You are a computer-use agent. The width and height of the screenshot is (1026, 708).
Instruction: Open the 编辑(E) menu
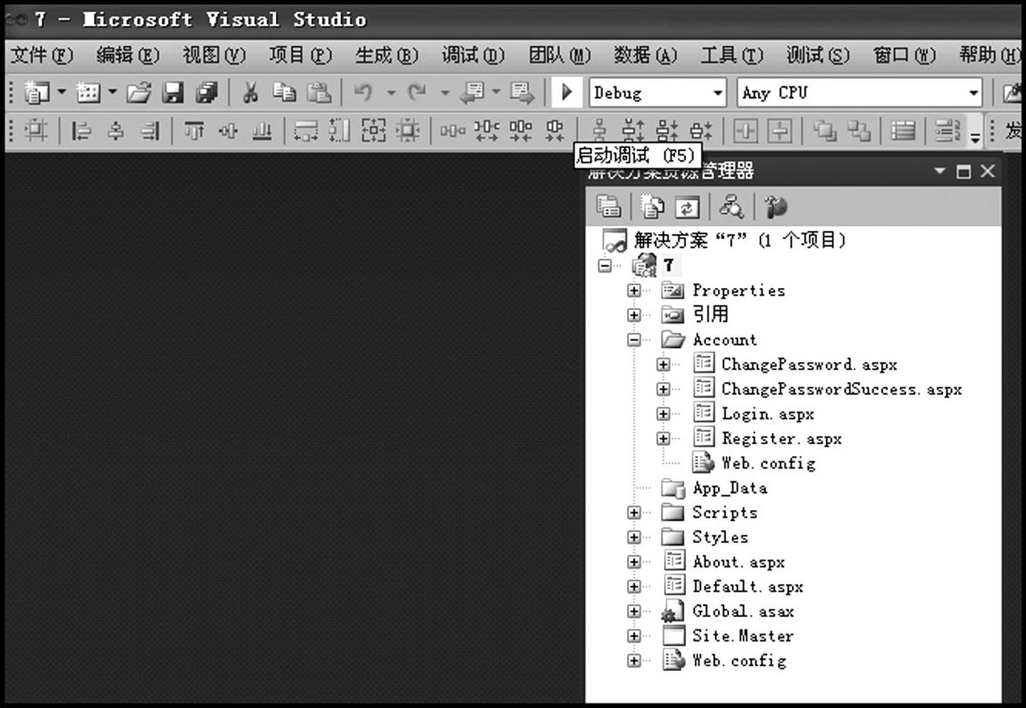128,55
